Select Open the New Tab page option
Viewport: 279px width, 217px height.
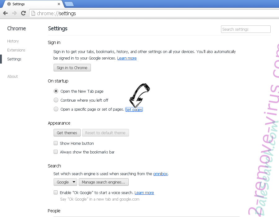[x=56, y=91]
